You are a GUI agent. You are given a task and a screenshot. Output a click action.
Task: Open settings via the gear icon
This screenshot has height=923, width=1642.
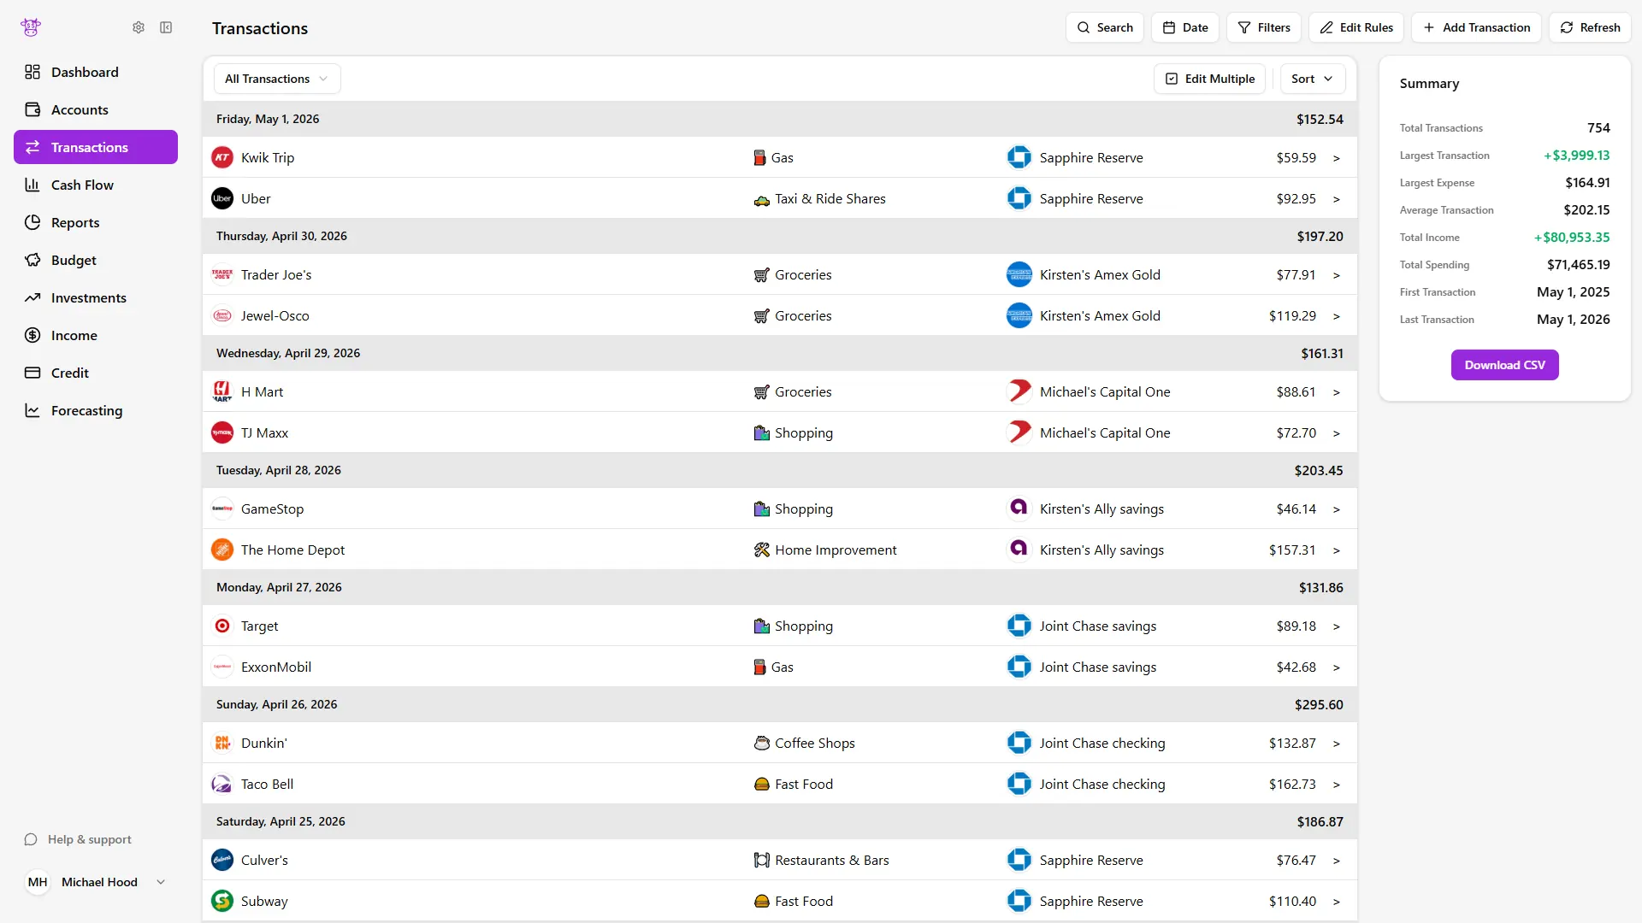tap(139, 27)
